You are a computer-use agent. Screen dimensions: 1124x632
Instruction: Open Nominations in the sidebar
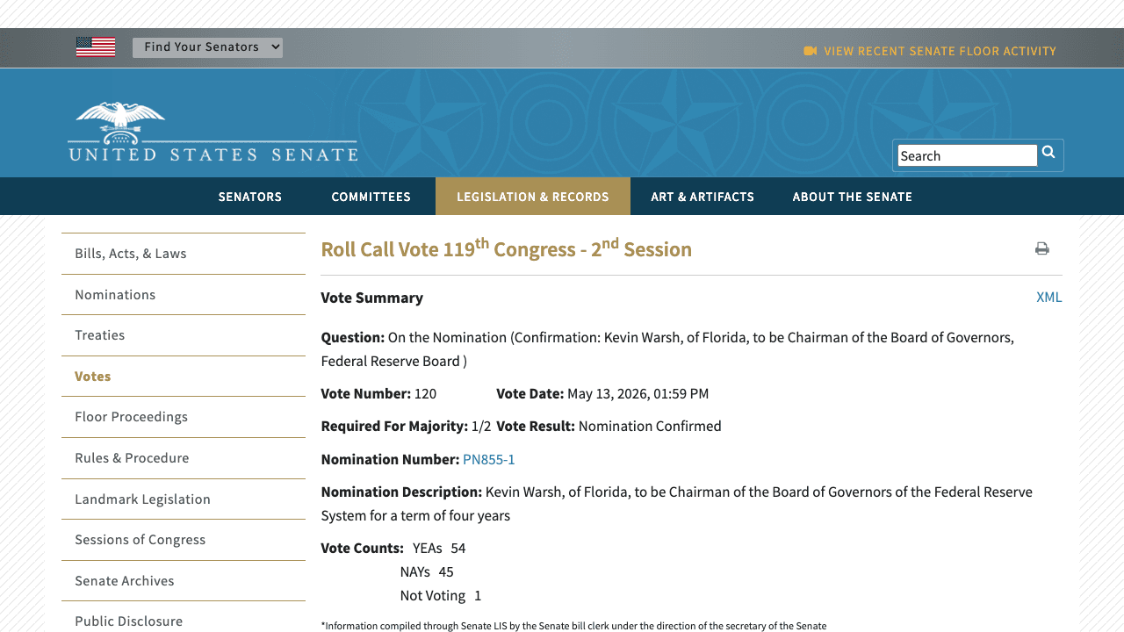pyautogui.click(x=184, y=295)
